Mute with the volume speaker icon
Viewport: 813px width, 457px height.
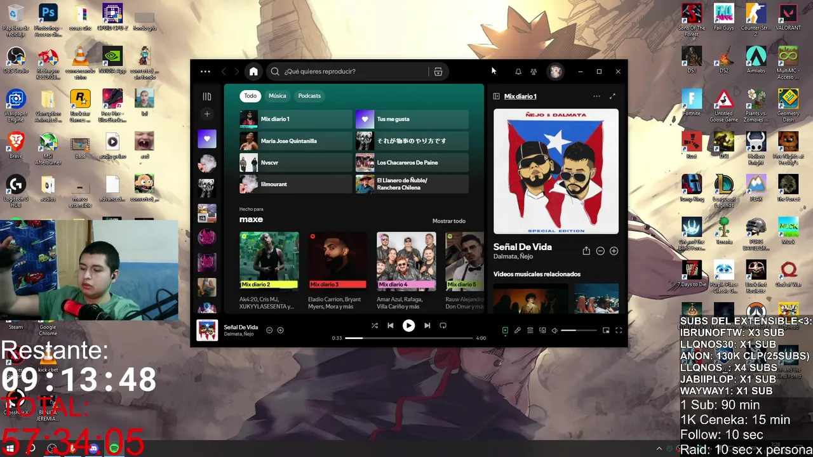point(554,331)
